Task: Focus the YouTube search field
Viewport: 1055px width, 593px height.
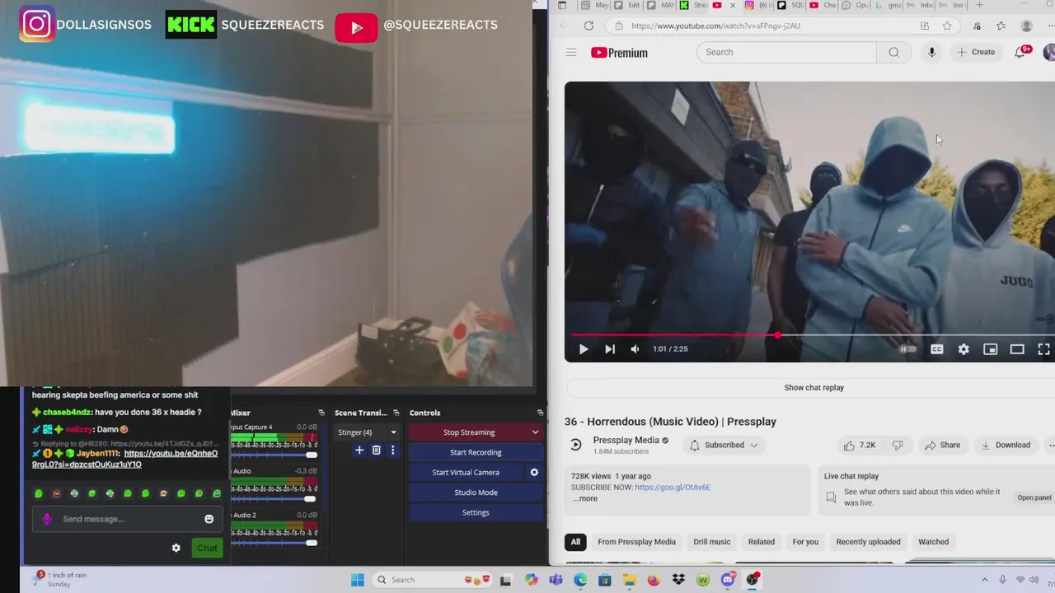Action: pyautogui.click(x=786, y=52)
